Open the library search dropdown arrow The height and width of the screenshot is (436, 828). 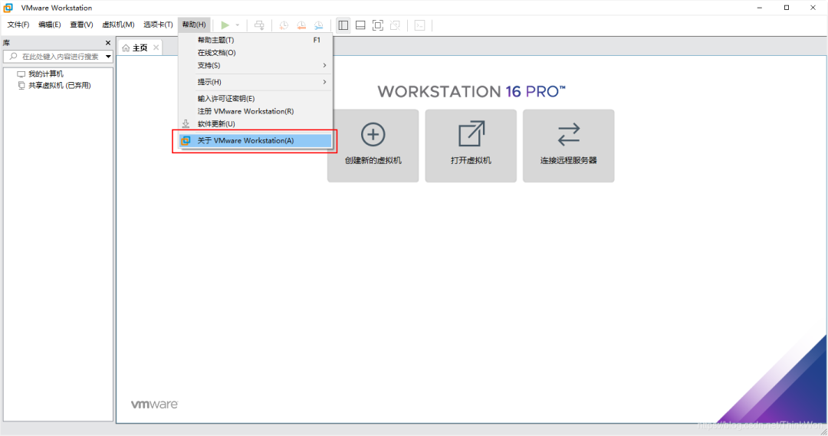coord(108,57)
